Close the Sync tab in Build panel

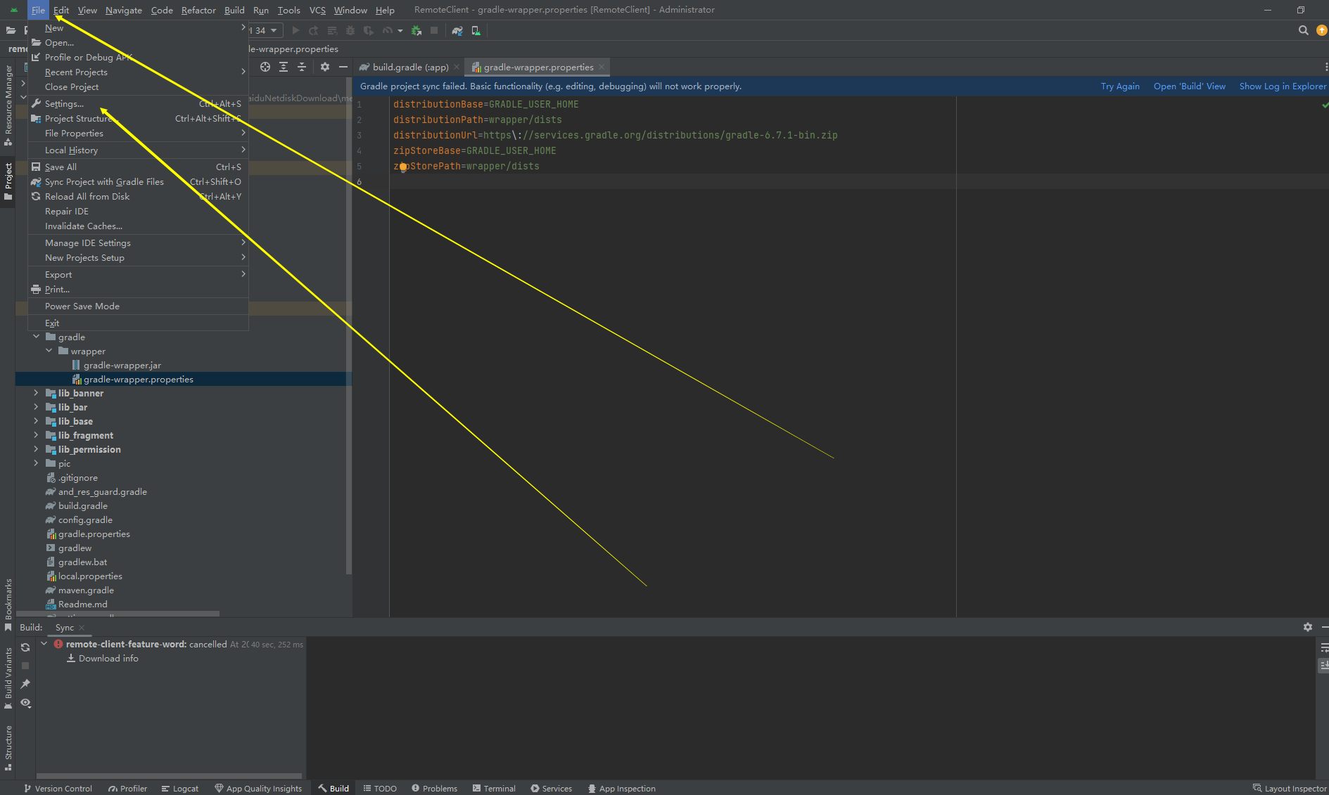coord(82,628)
